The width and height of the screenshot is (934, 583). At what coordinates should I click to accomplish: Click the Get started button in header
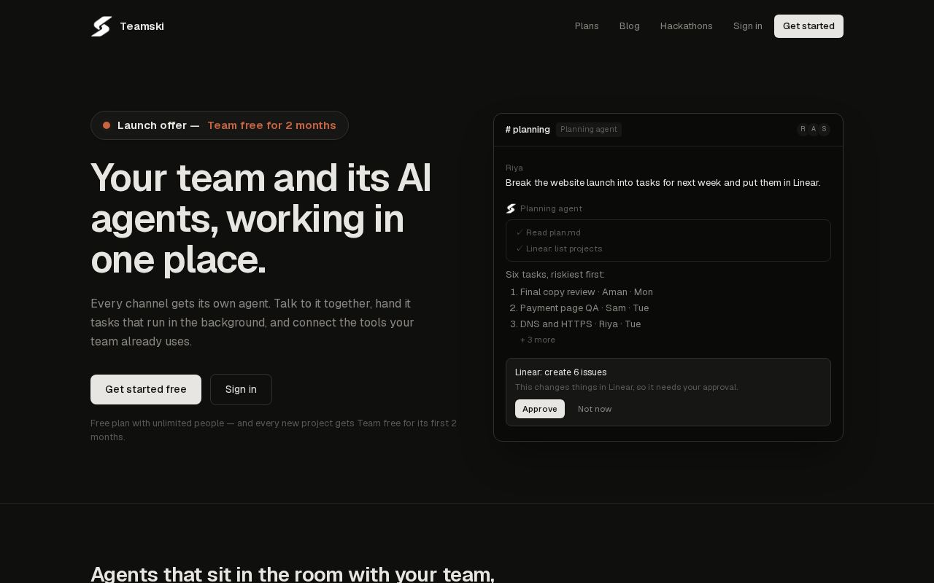(808, 26)
